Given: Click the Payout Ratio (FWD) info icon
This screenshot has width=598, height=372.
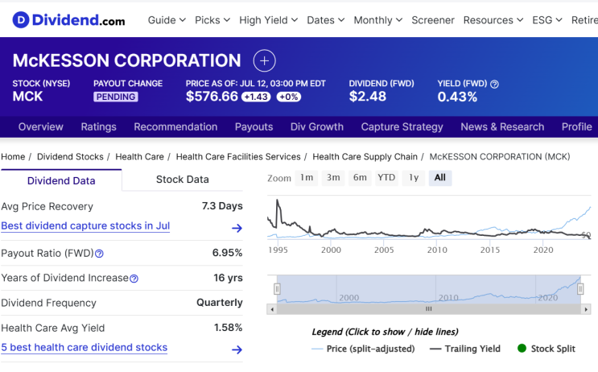Looking at the screenshot, I should coord(99,254).
